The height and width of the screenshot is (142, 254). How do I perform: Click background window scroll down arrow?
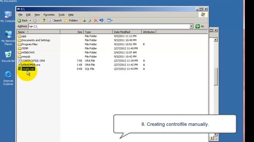[216, 134]
